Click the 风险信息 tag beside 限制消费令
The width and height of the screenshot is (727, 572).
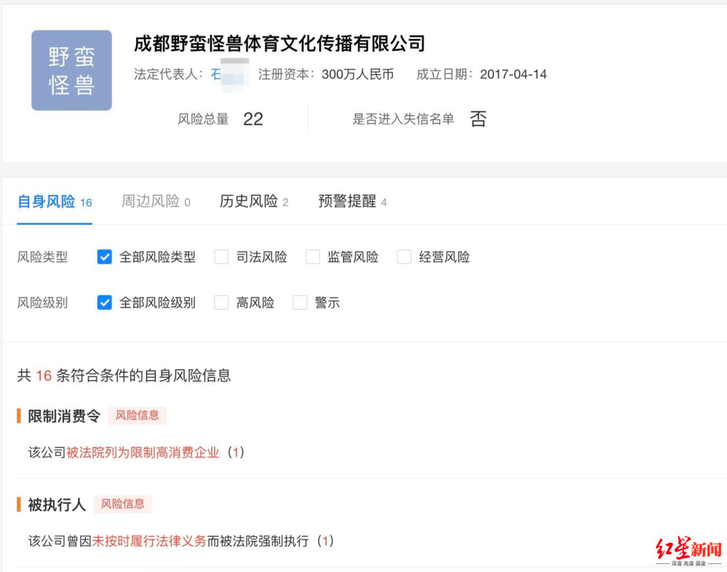pos(137,415)
